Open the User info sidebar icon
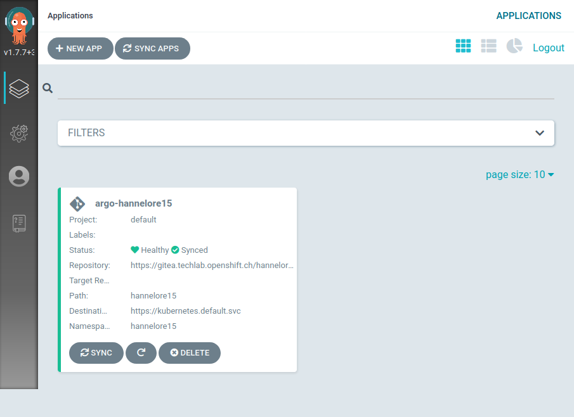574x417 pixels. tap(18, 176)
